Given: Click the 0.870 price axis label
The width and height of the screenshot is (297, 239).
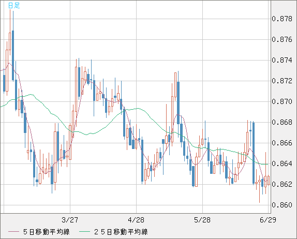Looking at the screenshot, I should pyautogui.click(x=282, y=101).
